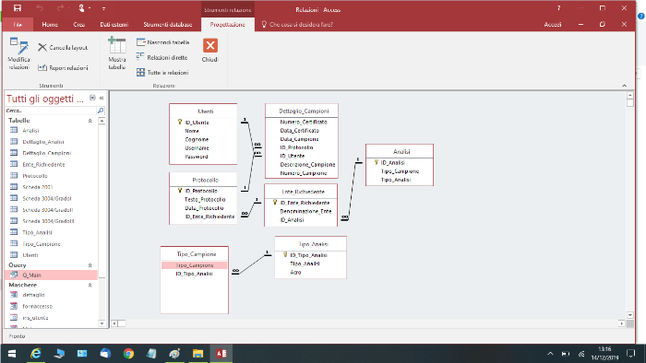Open Internet Explorer from taskbar
This screenshot has height=363, width=646.
[x=36, y=354]
